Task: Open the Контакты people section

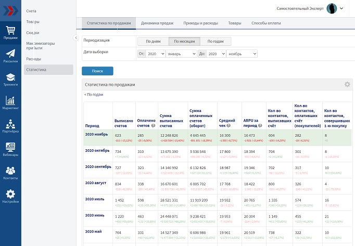Action: click(10, 173)
